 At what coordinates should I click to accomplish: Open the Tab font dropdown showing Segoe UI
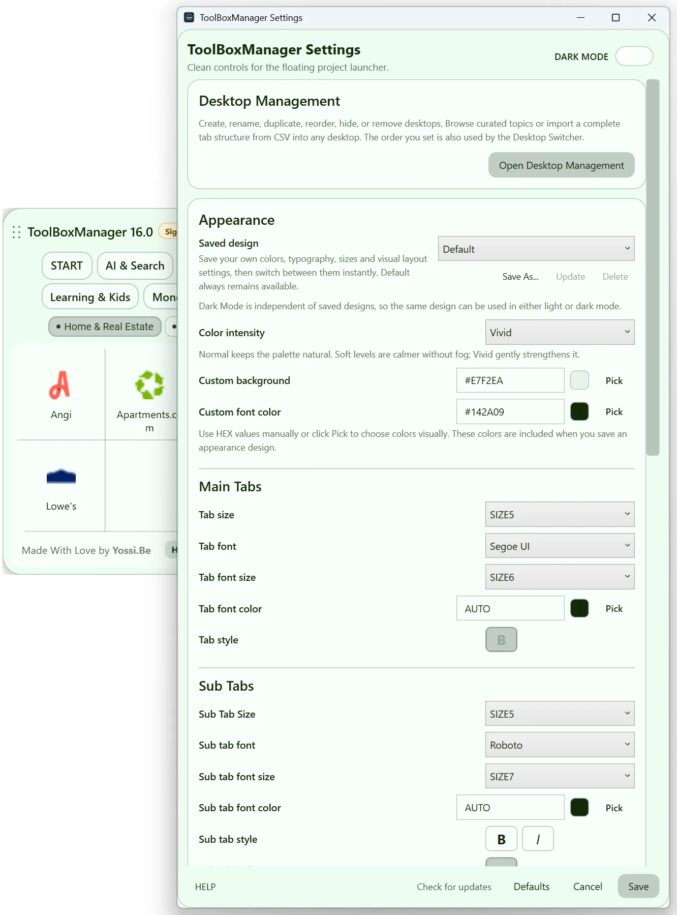click(560, 546)
